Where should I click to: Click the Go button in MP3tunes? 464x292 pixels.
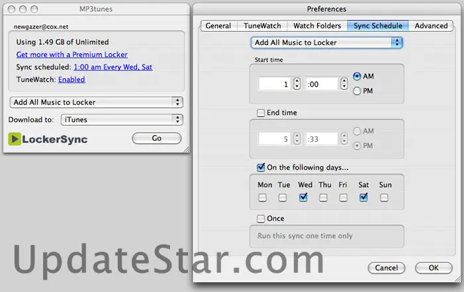tap(156, 138)
